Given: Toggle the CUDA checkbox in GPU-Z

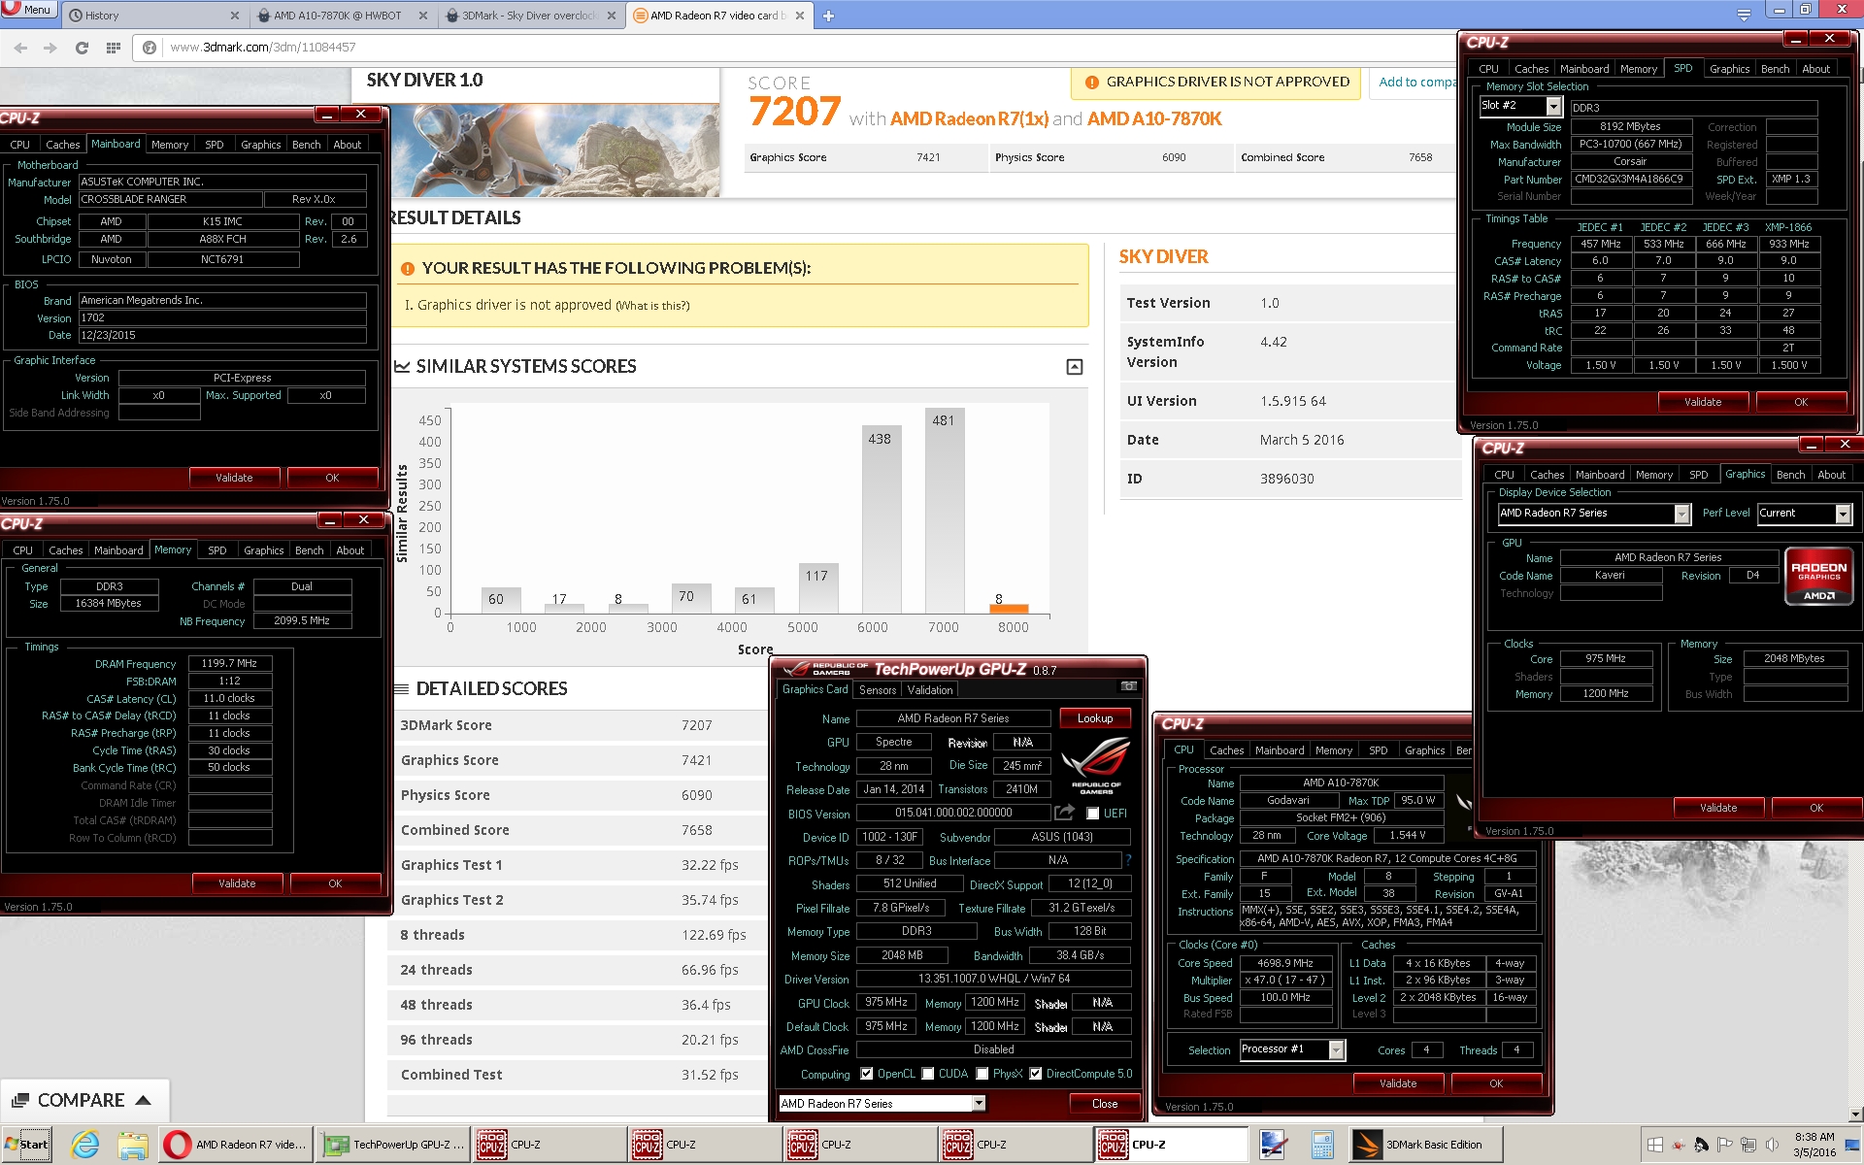Looking at the screenshot, I should [x=928, y=1074].
